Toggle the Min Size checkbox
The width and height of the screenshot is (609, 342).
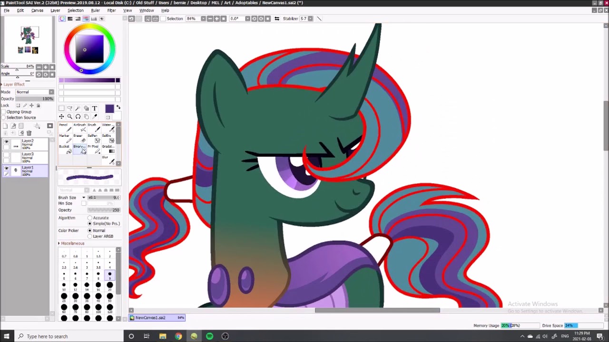[x=84, y=203]
